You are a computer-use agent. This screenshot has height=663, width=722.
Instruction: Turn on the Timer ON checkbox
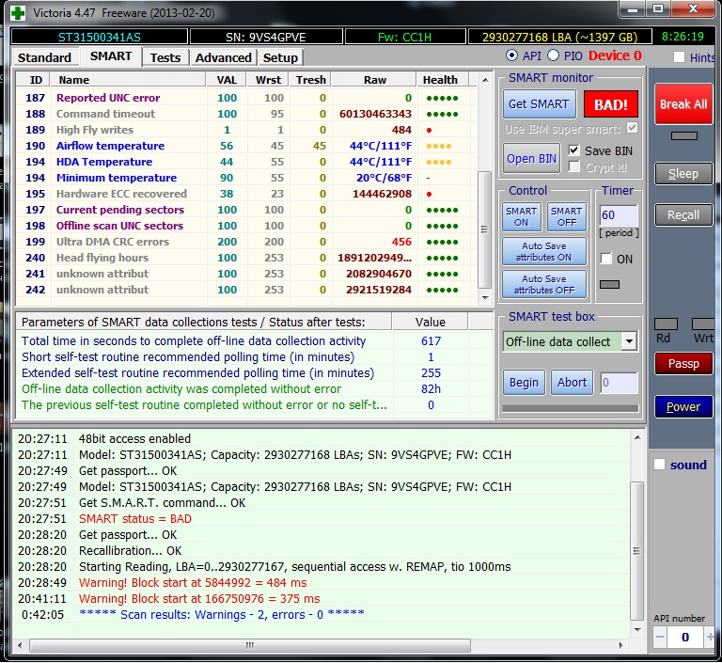point(606,259)
